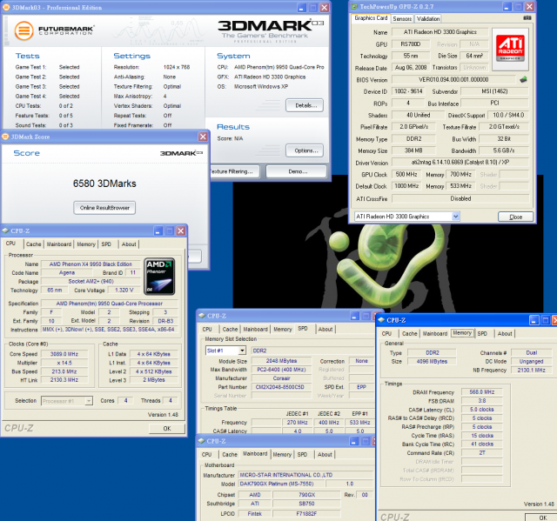Click the GPU Name field 'ATI Radeon HD 3300 Graphics'
Screen dimensions: 557x521
click(440, 32)
